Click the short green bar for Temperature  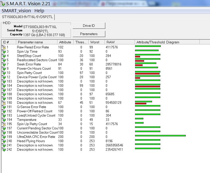click(x=139, y=119)
